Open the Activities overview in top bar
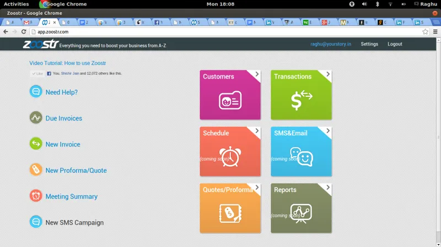The image size is (441, 247). point(16,4)
